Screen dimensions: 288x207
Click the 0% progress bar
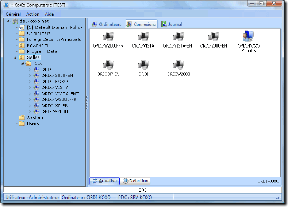[x=142, y=190]
